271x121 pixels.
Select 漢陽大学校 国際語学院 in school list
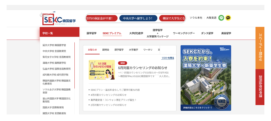54,63
